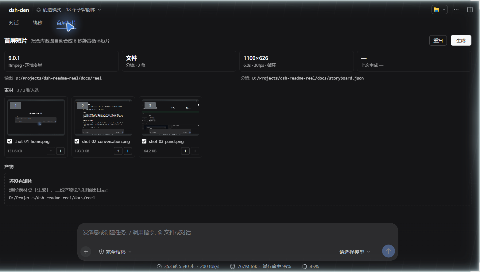
Task: Click the 文件 分镜 · 3 幕 card
Action: point(179,61)
